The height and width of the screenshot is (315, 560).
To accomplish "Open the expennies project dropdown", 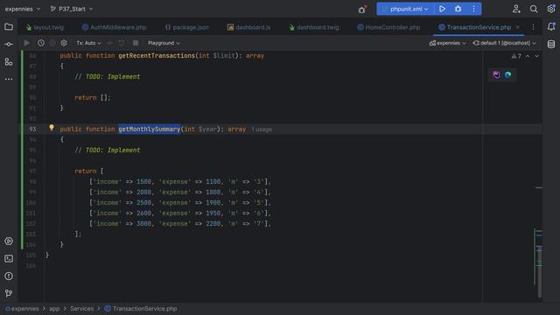I will (23, 9).
